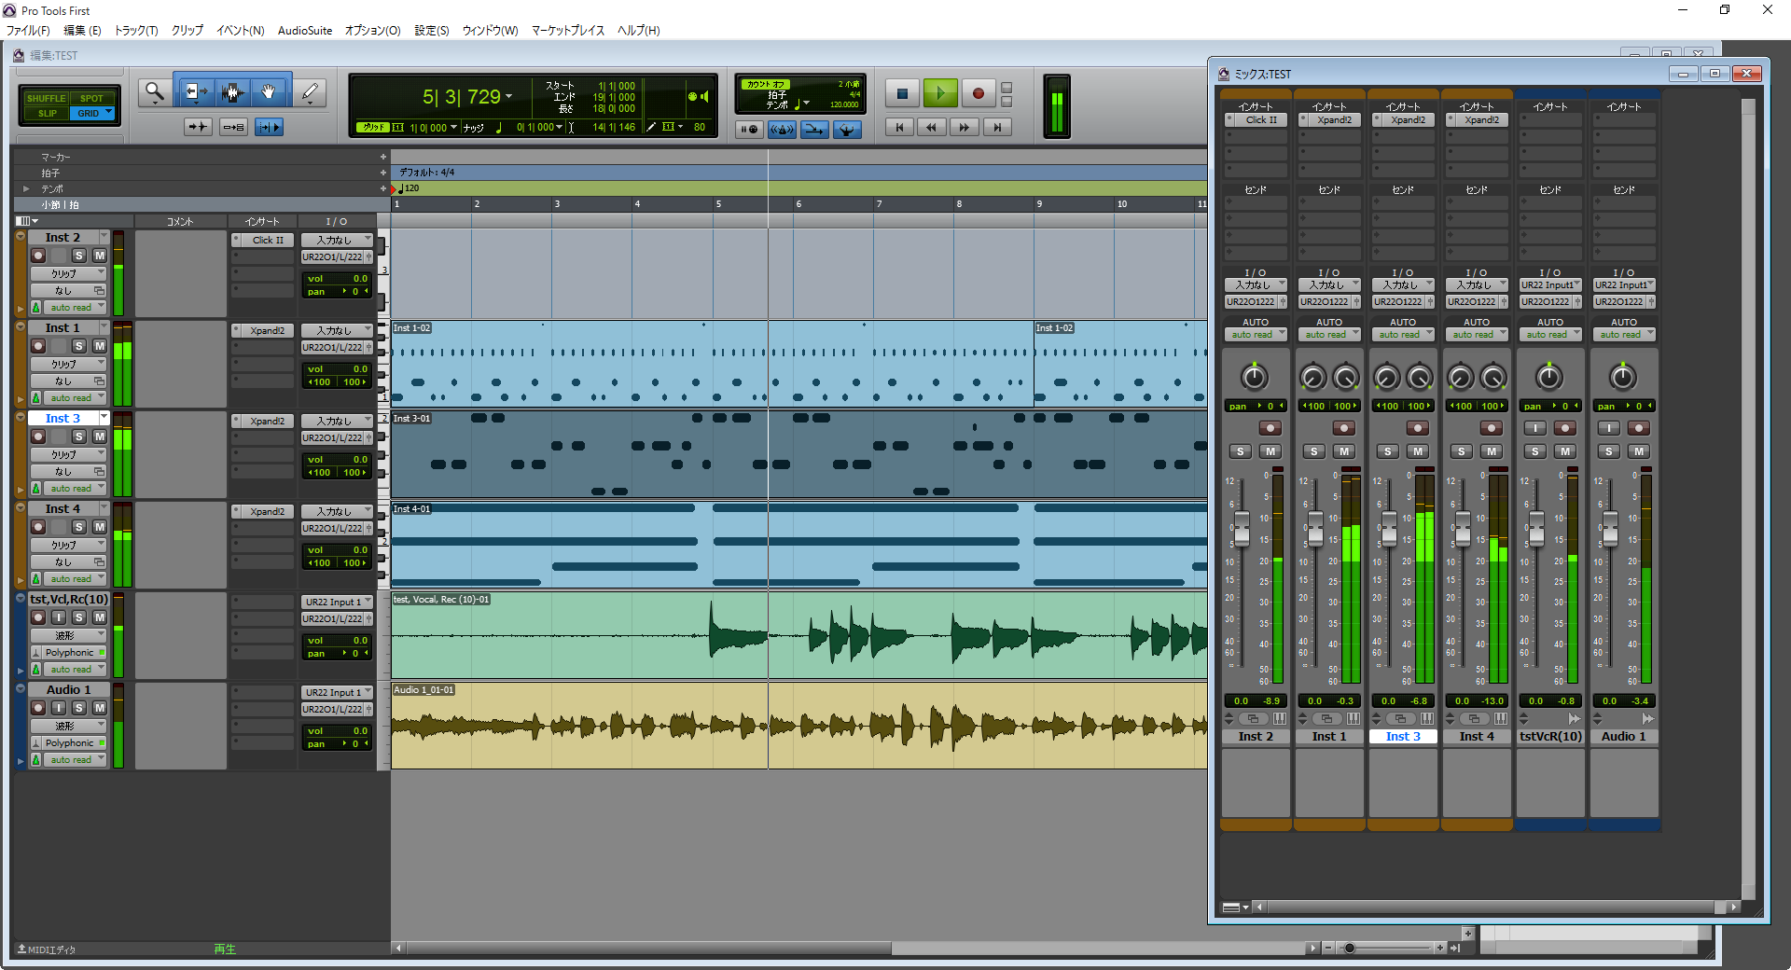Open the 編集(E) menu
Viewport: 1791px width, 970px height.
pos(82,31)
